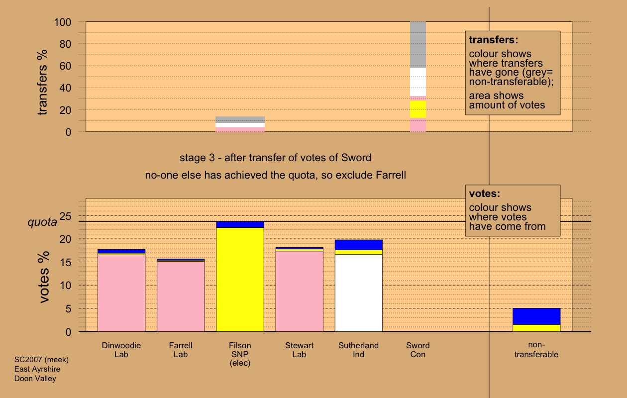Viewport: 627px width, 398px height.
Task: Click the 'transfers:' legend box
Action: [513, 73]
